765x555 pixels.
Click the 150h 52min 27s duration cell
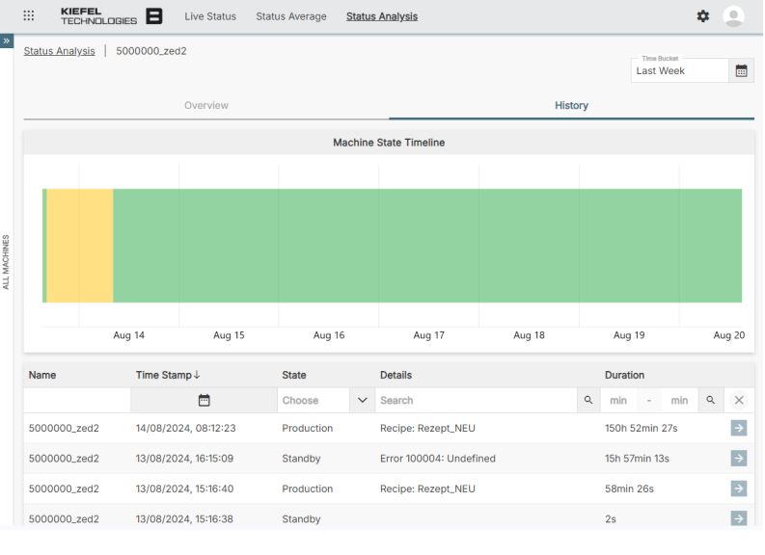[x=642, y=428]
